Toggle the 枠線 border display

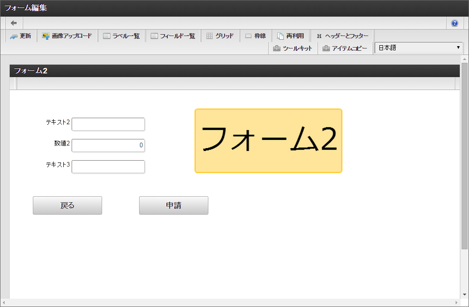[x=255, y=36]
